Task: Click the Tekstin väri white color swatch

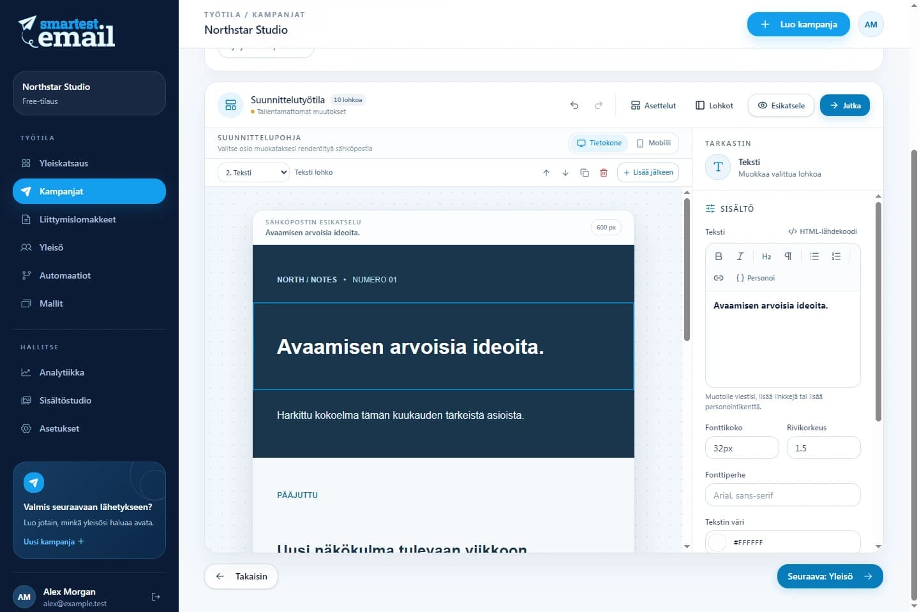Action: [x=718, y=542]
